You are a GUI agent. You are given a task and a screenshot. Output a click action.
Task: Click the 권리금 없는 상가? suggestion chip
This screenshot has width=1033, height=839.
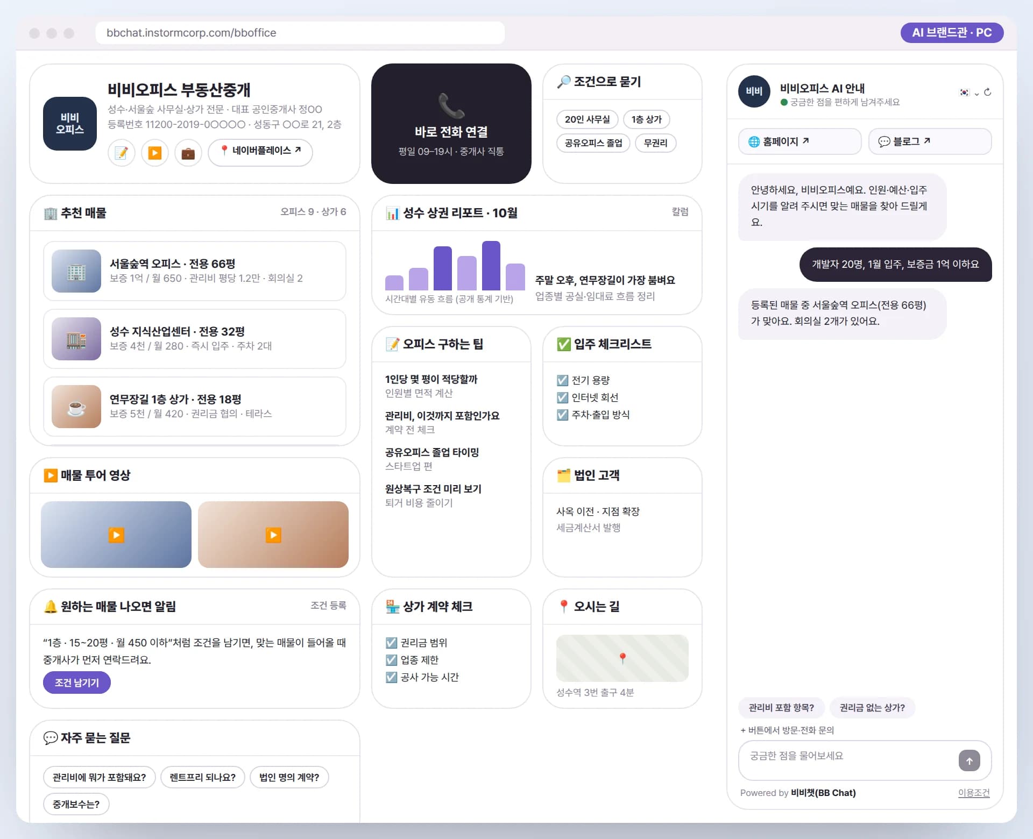[872, 708]
